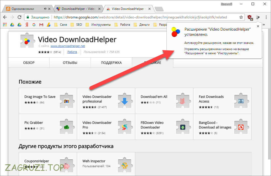Open the Работа category link
Screen dimensions: 271x176
[72, 52]
